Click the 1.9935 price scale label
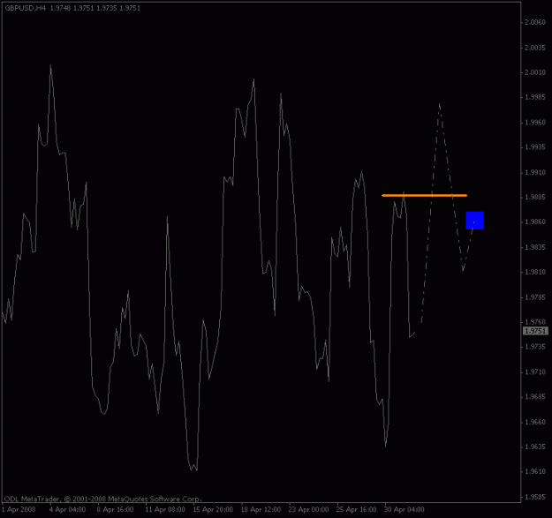 (x=535, y=147)
